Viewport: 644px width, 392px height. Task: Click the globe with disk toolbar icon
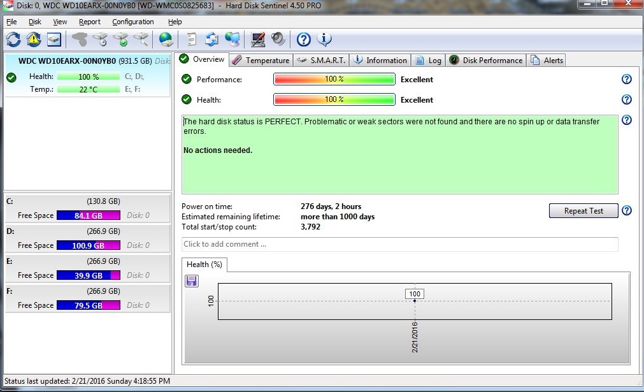pyautogui.click(x=166, y=40)
